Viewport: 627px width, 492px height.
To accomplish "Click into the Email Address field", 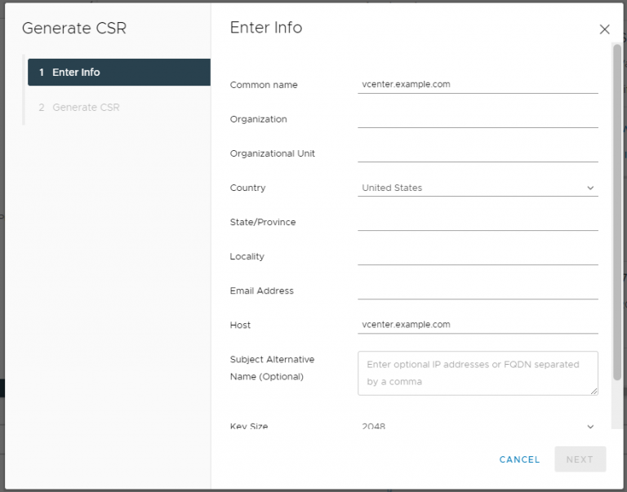I will point(477,290).
